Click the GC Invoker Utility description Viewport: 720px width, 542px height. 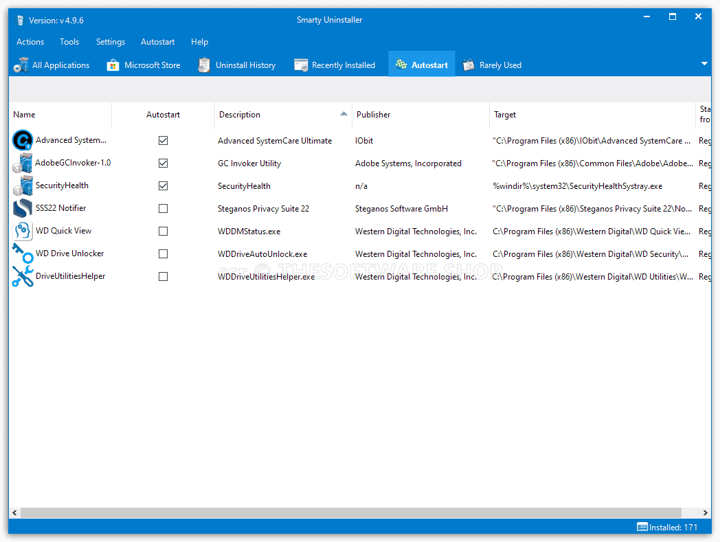249,163
